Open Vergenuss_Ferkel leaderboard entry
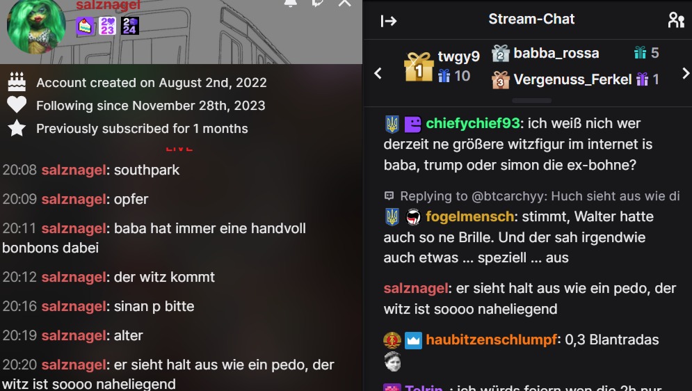The image size is (692, 391). 572,79
